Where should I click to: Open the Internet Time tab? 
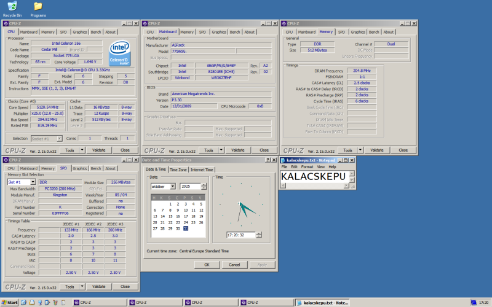pyautogui.click(x=201, y=170)
